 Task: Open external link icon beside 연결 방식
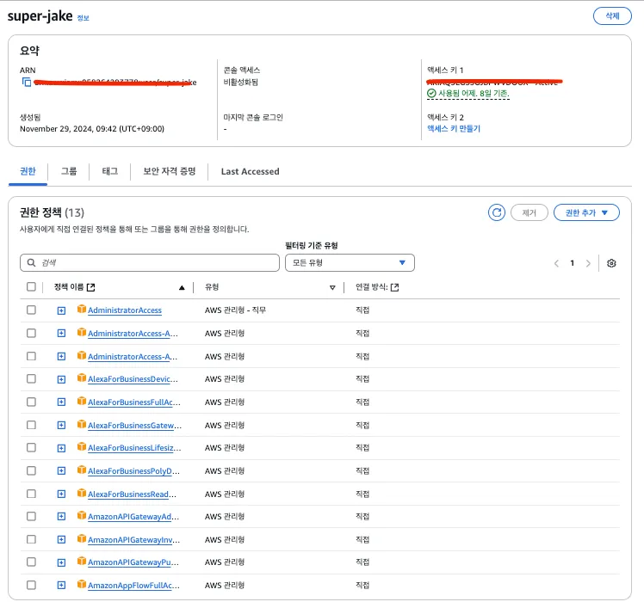pos(394,287)
